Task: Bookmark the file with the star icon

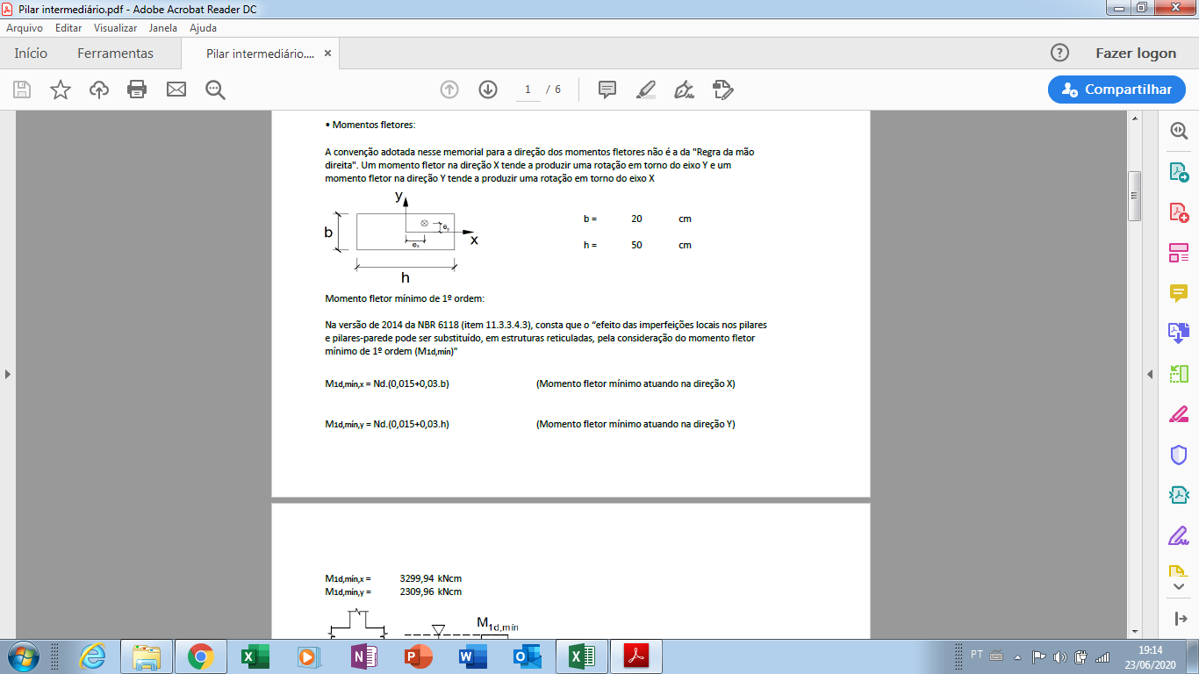Action: [61, 90]
